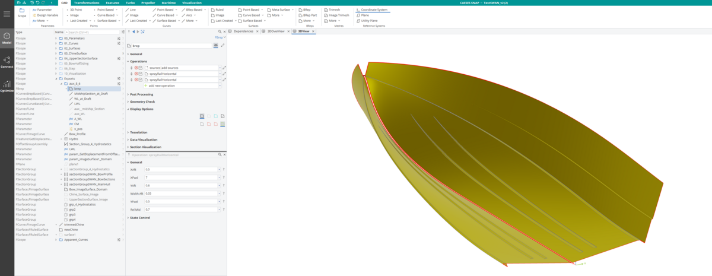The image size is (712, 276).
Task: Expand the Geometry Check section
Action: tap(141, 101)
